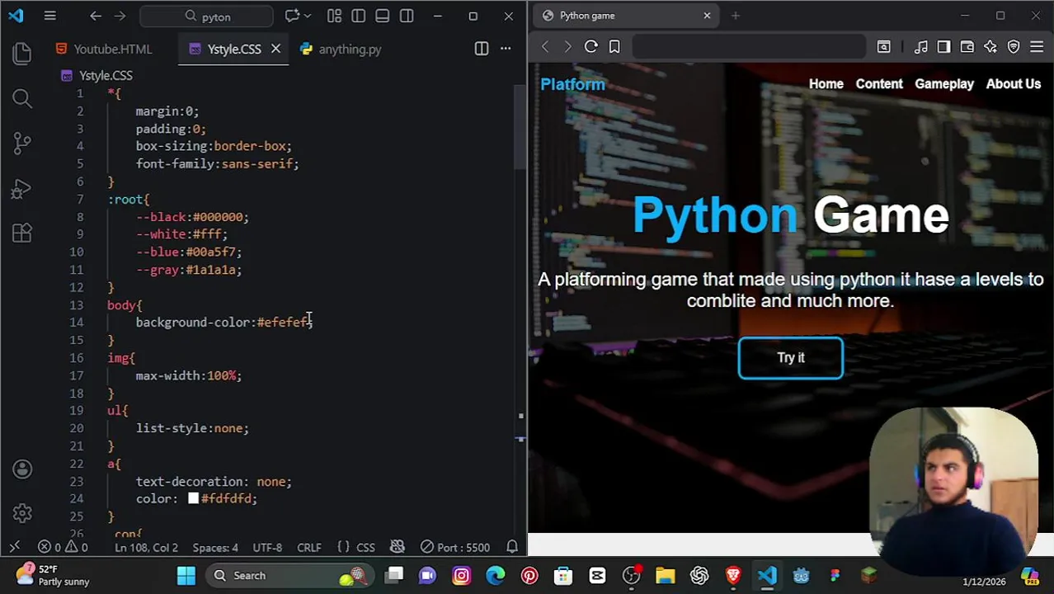This screenshot has width=1054, height=594.
Task: Open the browser wallet icon
Action: (967, 47)
